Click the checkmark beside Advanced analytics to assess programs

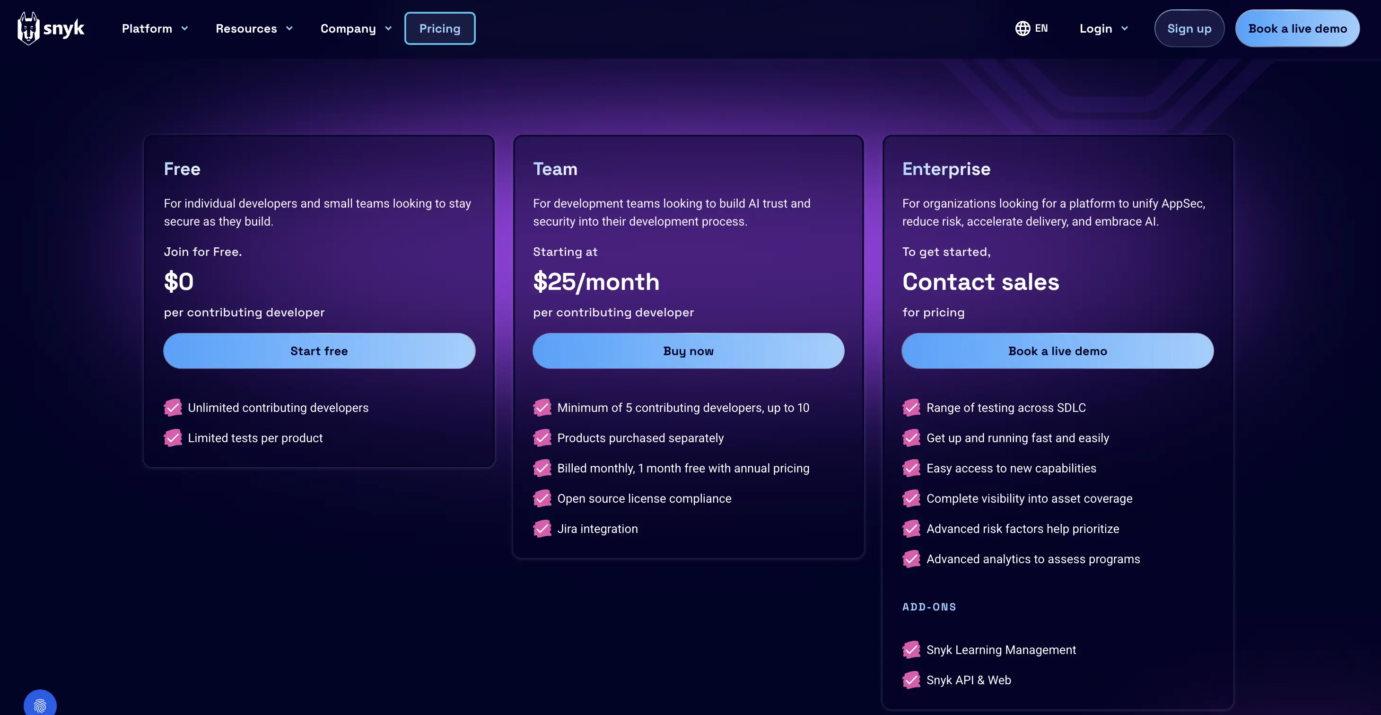(911, 558)
